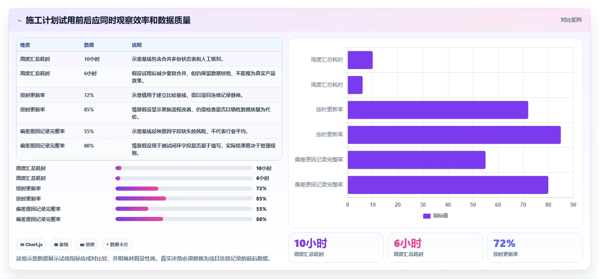
Task: Click the Chart.js chip
Action: (32, 244)
